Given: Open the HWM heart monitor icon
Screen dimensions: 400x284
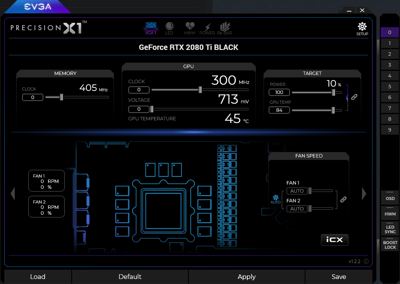Looking at the screenshot, I should pyautogui.click(x=190, y=28).
